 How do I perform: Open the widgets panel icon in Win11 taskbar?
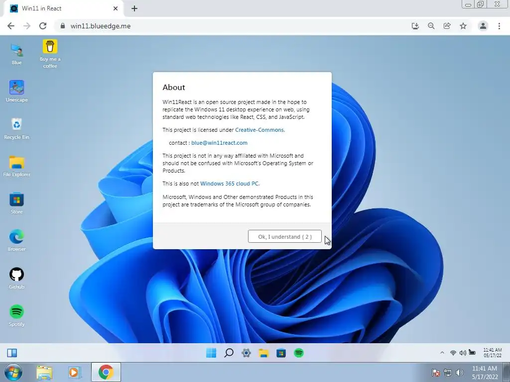(12, 353)
